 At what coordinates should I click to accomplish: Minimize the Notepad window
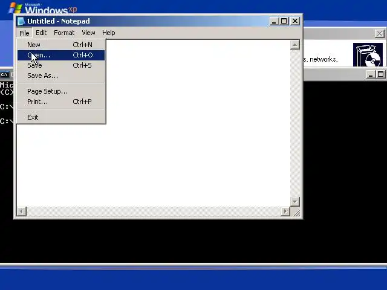(x=273, y=21)
